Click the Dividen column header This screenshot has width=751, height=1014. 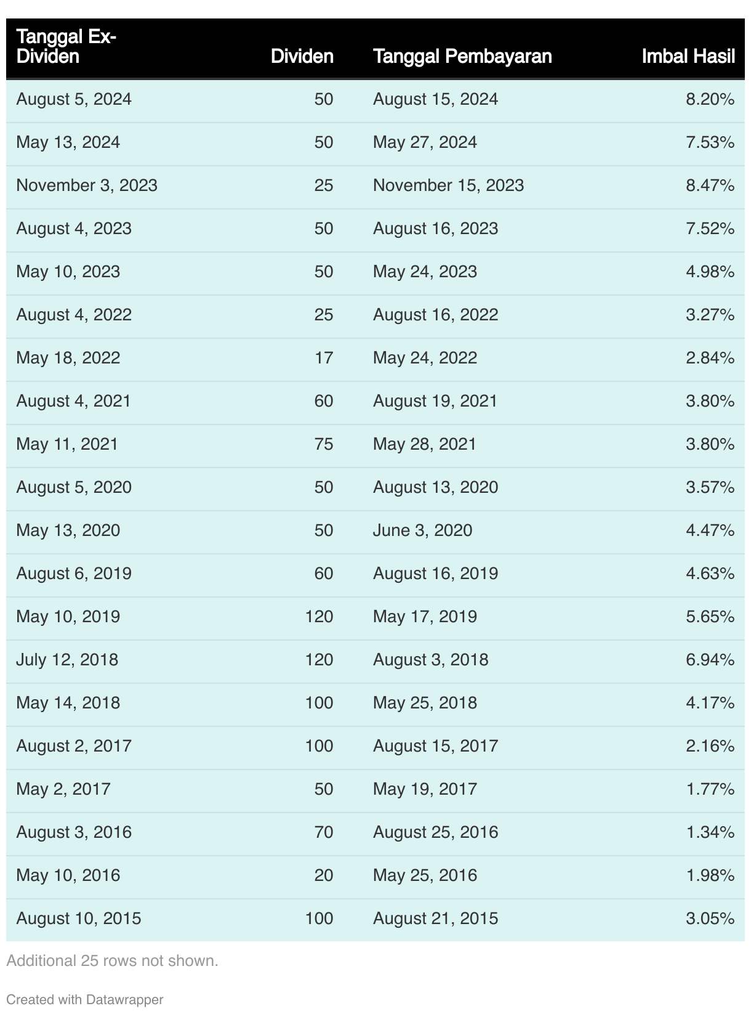click(x=302, y=57)
